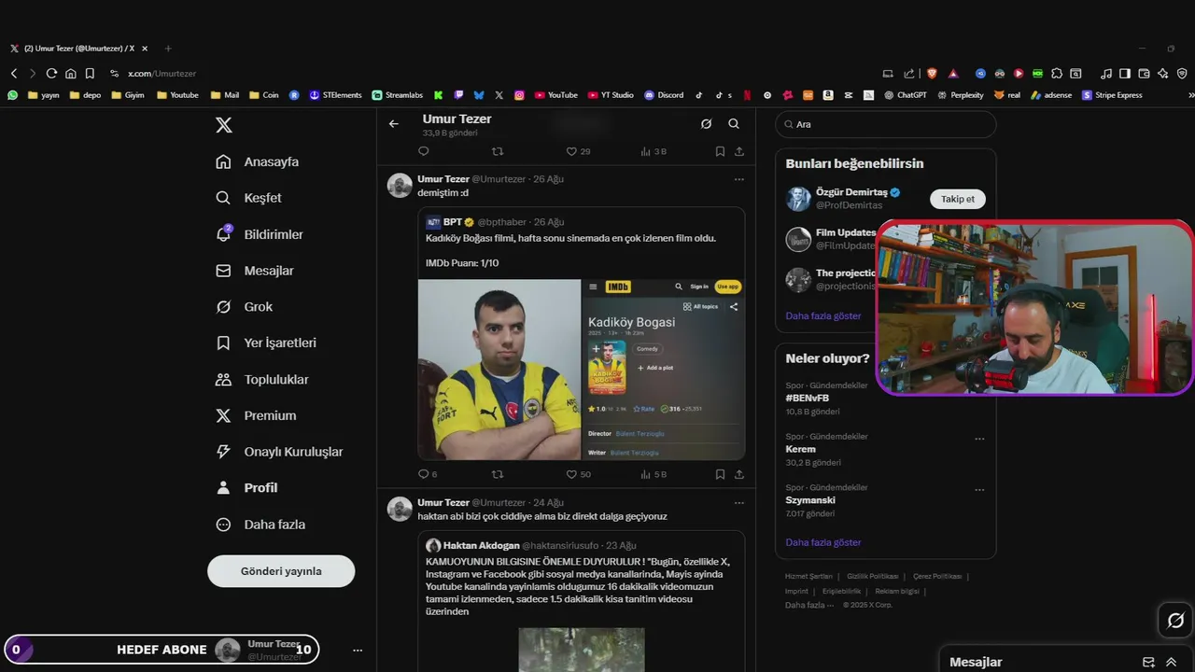Like the Kadıköy Boğası post with 50 likes
Viewport: 1195px width, 672px height.
[579, 474]
